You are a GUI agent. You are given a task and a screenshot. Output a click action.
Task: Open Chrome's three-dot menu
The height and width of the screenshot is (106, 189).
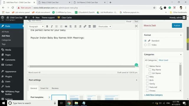(186, 8)
